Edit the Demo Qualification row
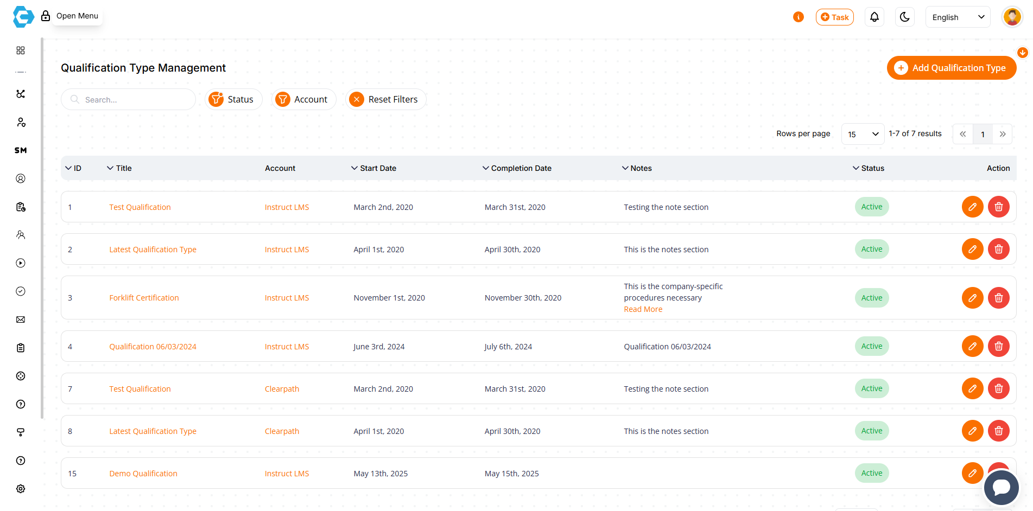Image resolution: width=1033 pixels, height=511 pixels. coord(973,473)
